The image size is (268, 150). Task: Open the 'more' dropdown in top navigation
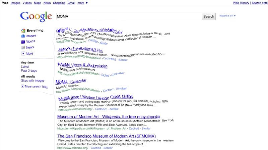coord(82,3)
